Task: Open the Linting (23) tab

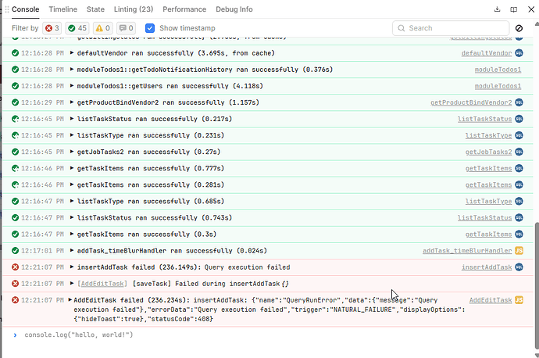Action: point(134,9)
